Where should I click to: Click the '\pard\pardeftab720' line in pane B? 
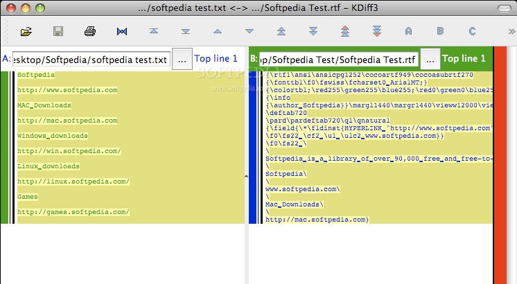328,121
